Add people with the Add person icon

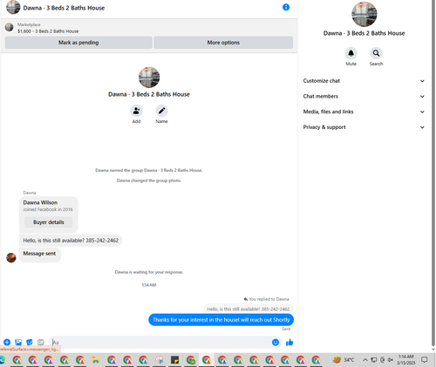coord(136,111)
